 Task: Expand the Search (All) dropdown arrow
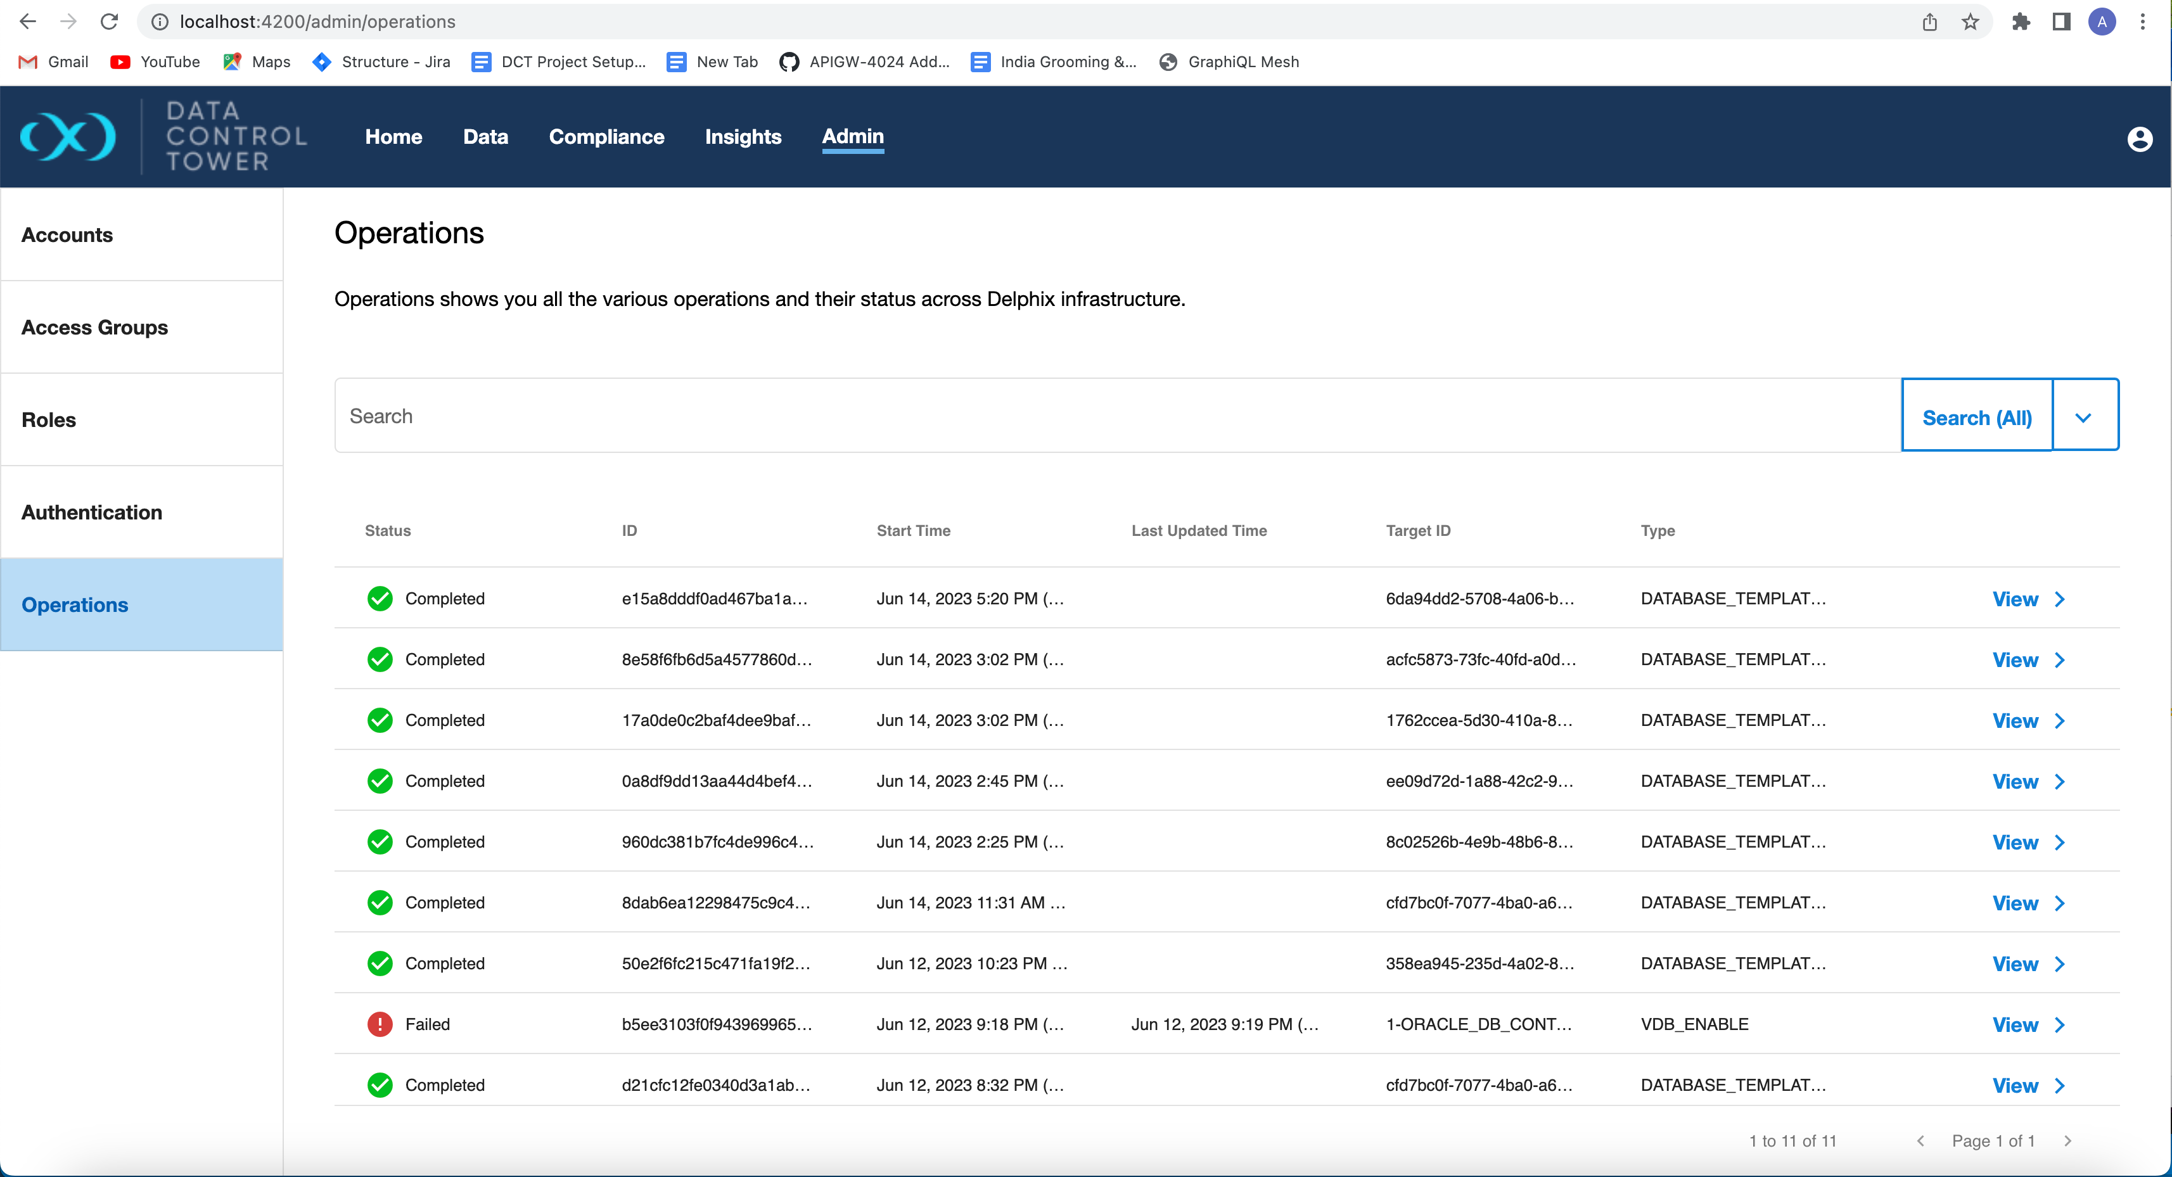(x=2083, y=417)
